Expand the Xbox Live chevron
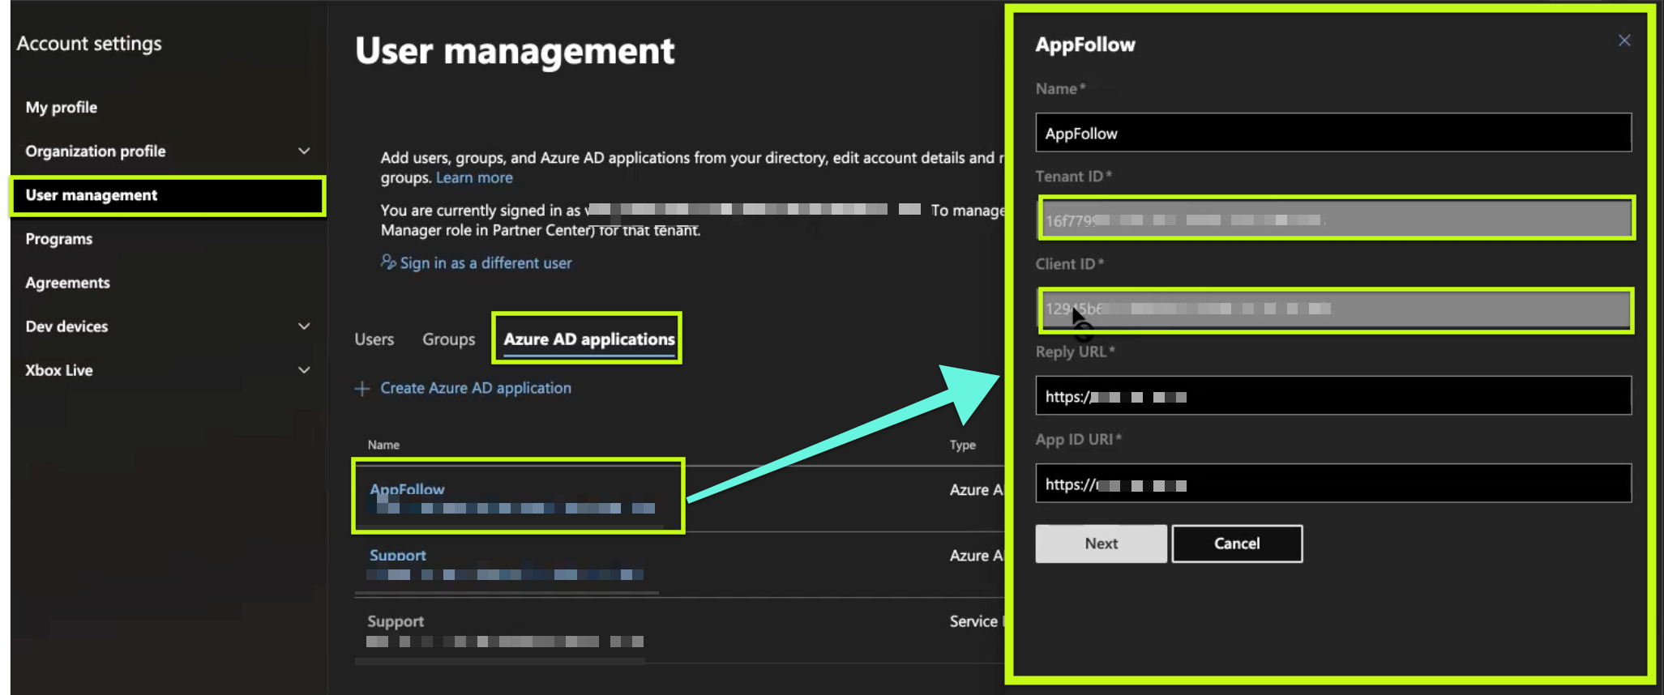 304,370
